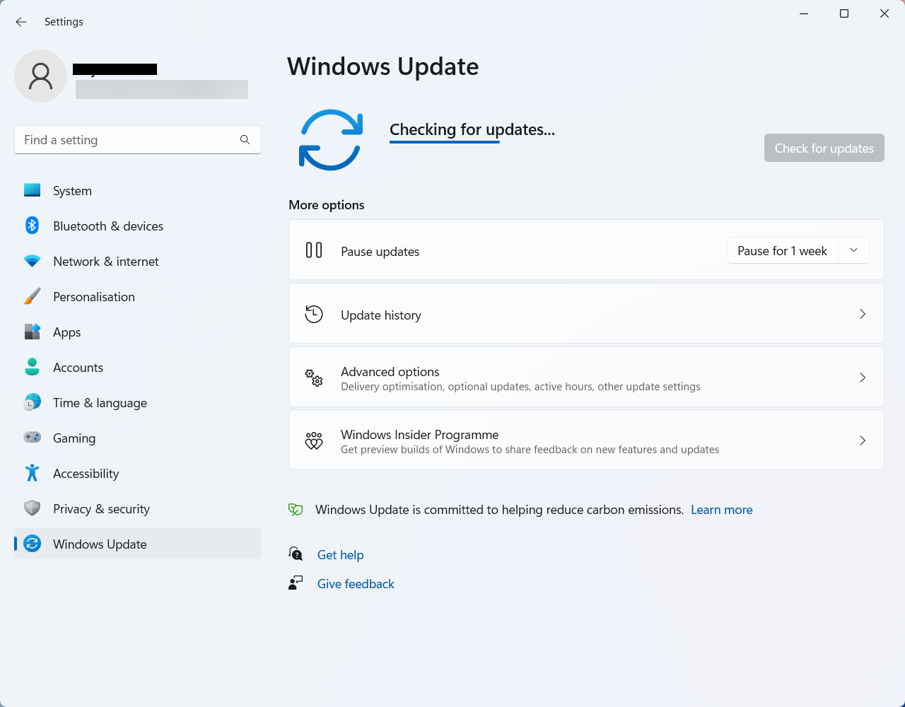
Task: Open Update history via its chevron
Action: coord(863,314)
